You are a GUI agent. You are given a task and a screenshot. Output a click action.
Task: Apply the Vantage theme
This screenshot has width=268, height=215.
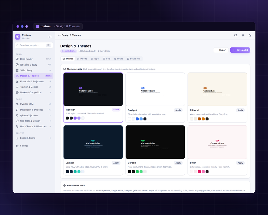tap(116, 163)
